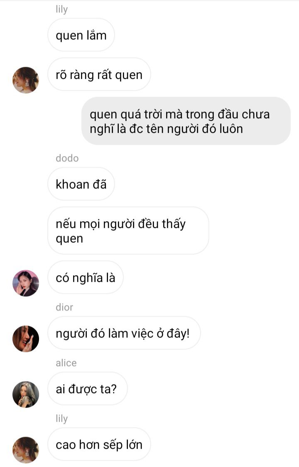Tap the 'dodo' sender name label
Image resolution: width=299 pixels, height=467 pixels.
point(67,158)
